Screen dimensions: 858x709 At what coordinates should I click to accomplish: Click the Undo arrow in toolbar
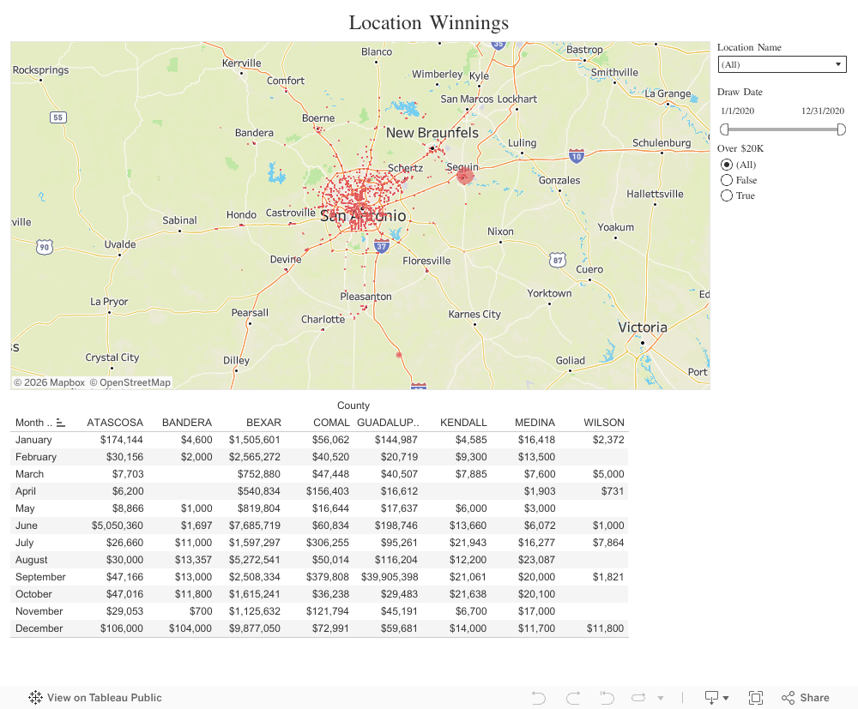pos(539,698)
